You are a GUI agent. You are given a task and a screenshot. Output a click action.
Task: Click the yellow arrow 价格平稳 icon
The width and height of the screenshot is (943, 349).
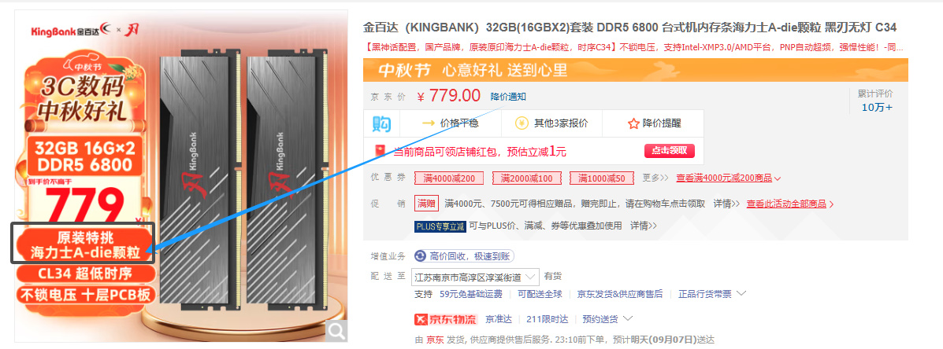(429, 123)
